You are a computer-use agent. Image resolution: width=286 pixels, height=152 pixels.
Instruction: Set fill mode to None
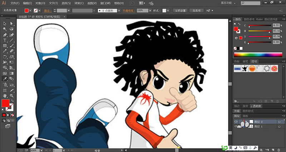click(x=13, y=115)
